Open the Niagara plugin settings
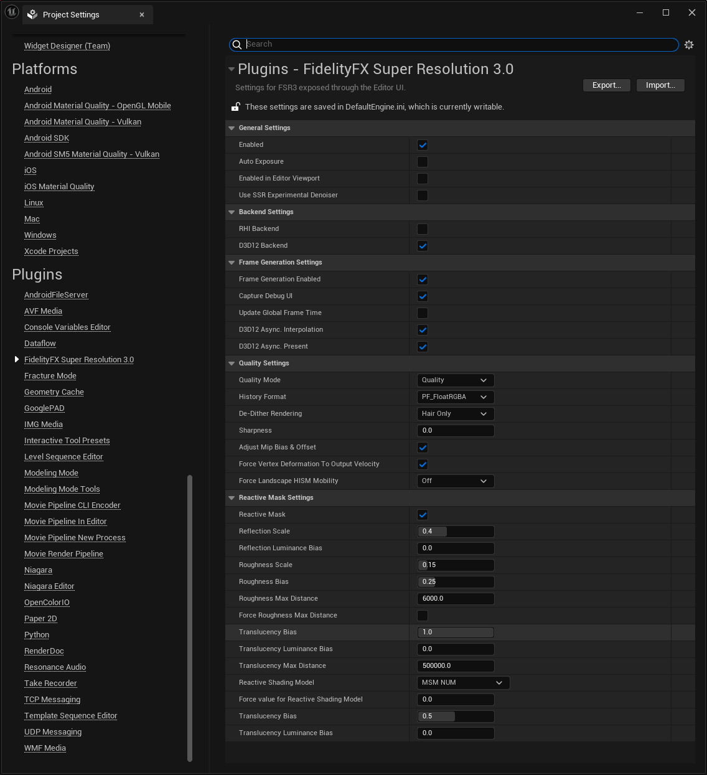The image size is (707, 775). click(x=38, y=570)
